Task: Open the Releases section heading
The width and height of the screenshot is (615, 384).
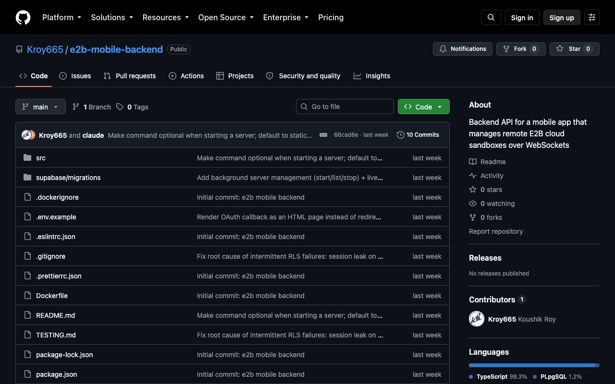Action: coord(485,258)
